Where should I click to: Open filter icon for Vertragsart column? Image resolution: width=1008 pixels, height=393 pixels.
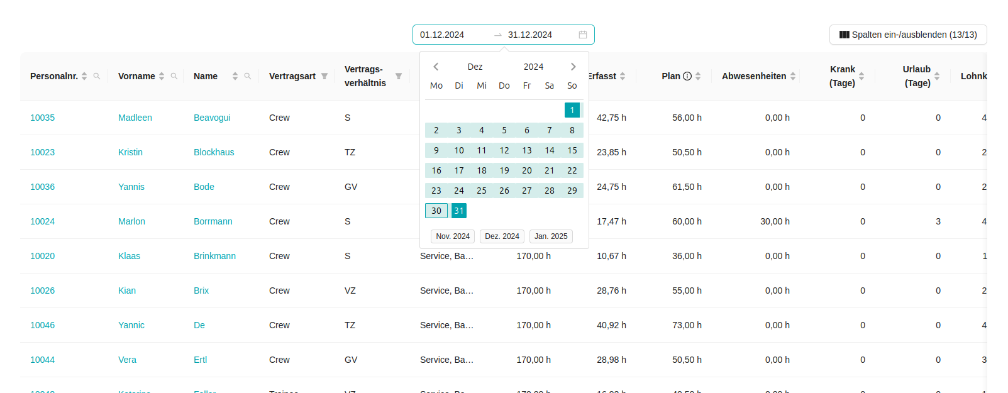point(324,76)
